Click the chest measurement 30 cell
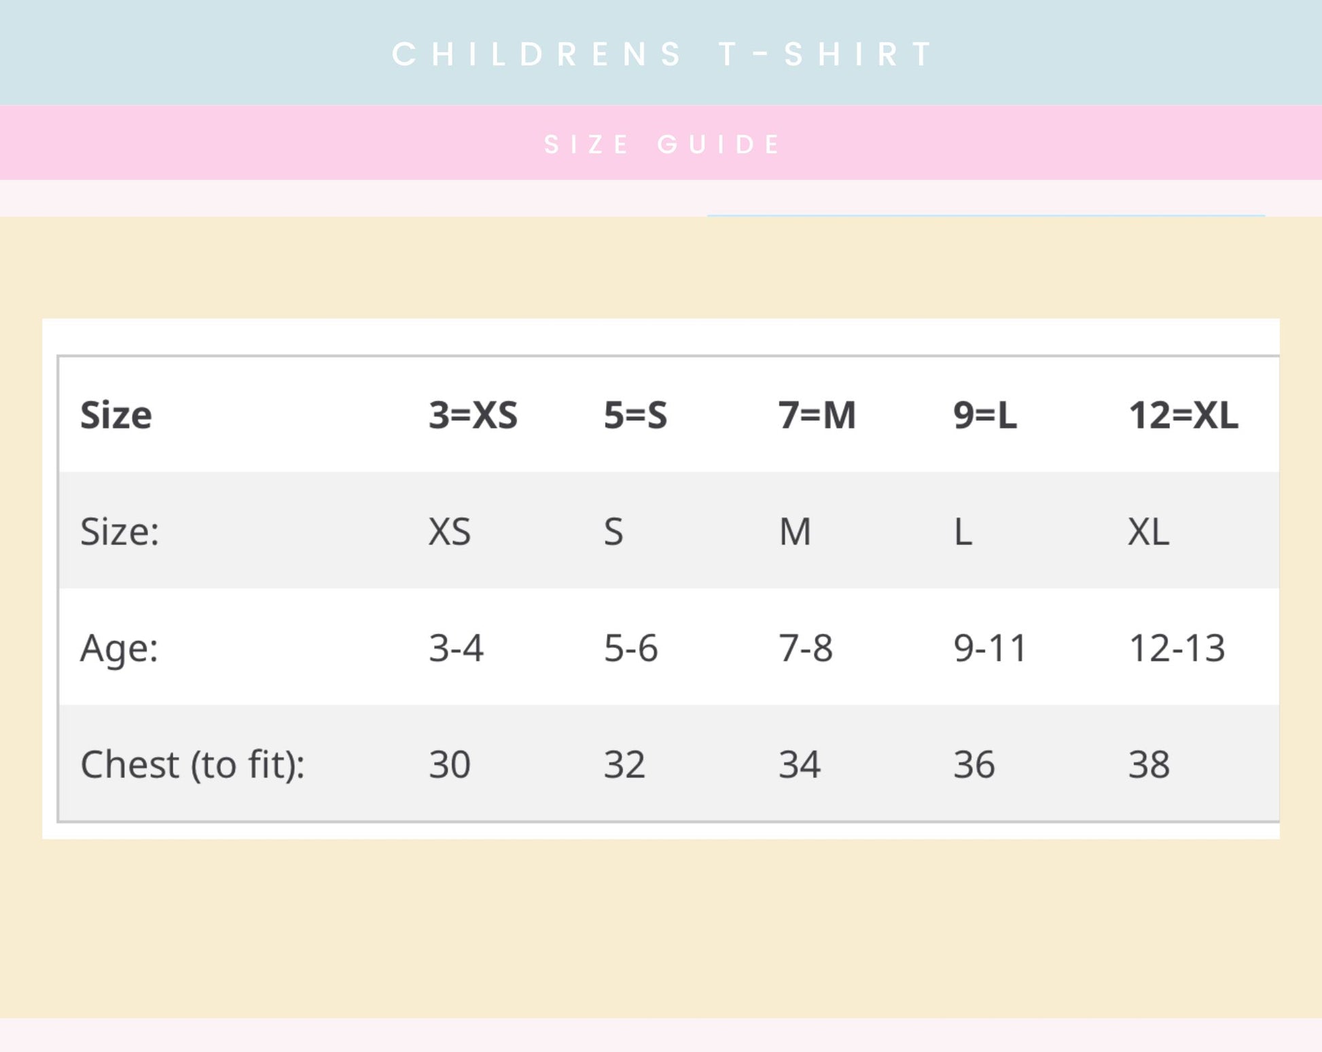 click(x=449, y=765)
